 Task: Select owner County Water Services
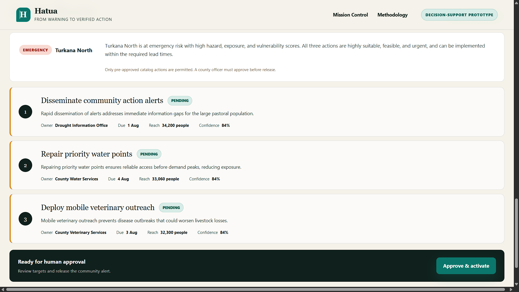pos(76,179)
